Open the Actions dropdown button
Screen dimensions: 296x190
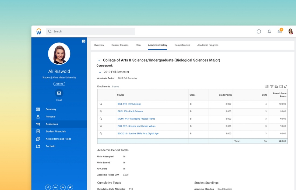coord(59,84)
